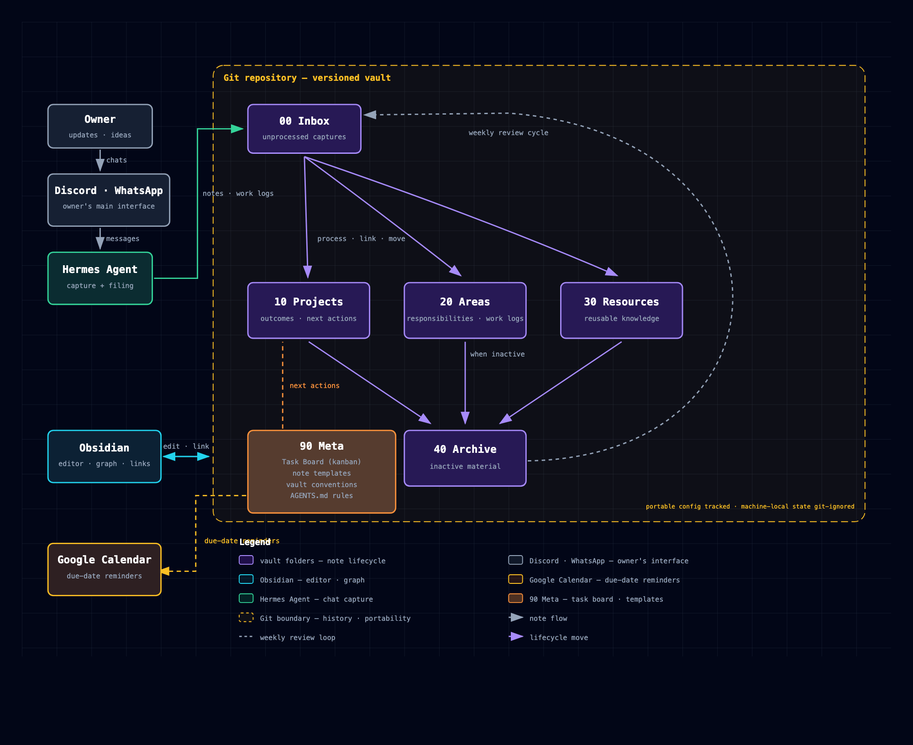This screenshot has width=913, height=745.
Task: Select the Hermes Agent node
Action: tap(100, 278)
